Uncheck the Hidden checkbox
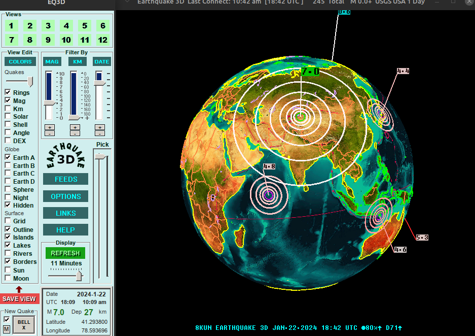The image size is (475, 336). tap(8, 205)
